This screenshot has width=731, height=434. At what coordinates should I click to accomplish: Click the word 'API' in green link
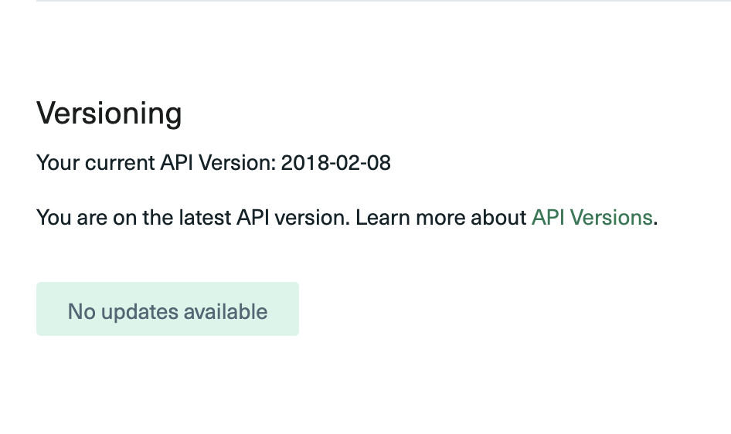tap(548, 218)
